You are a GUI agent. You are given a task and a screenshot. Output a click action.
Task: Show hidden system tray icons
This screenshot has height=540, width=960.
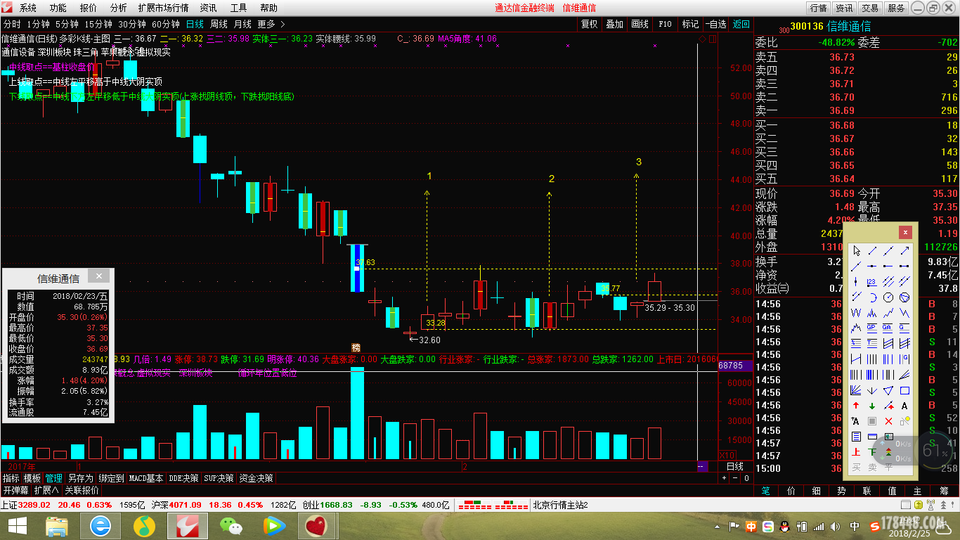(717, 526)
